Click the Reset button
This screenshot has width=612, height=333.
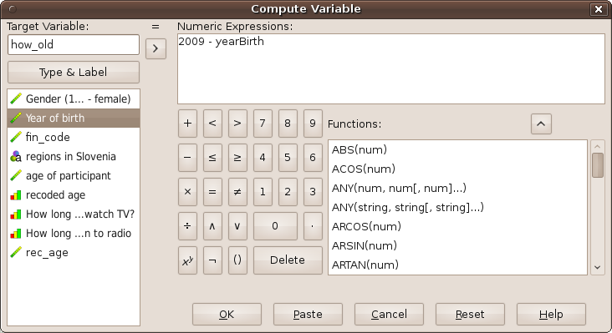coord(470,315)
